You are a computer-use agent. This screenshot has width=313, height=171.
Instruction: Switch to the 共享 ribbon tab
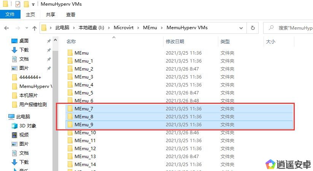[x=51, y=14]
